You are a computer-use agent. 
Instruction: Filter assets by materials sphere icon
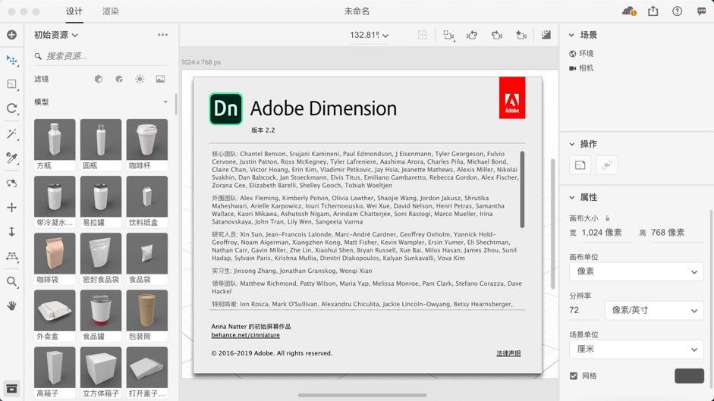pyautogui.click(x=119, y=79)
